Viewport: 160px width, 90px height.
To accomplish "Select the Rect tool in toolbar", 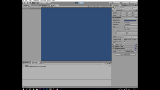I will 36,3.
